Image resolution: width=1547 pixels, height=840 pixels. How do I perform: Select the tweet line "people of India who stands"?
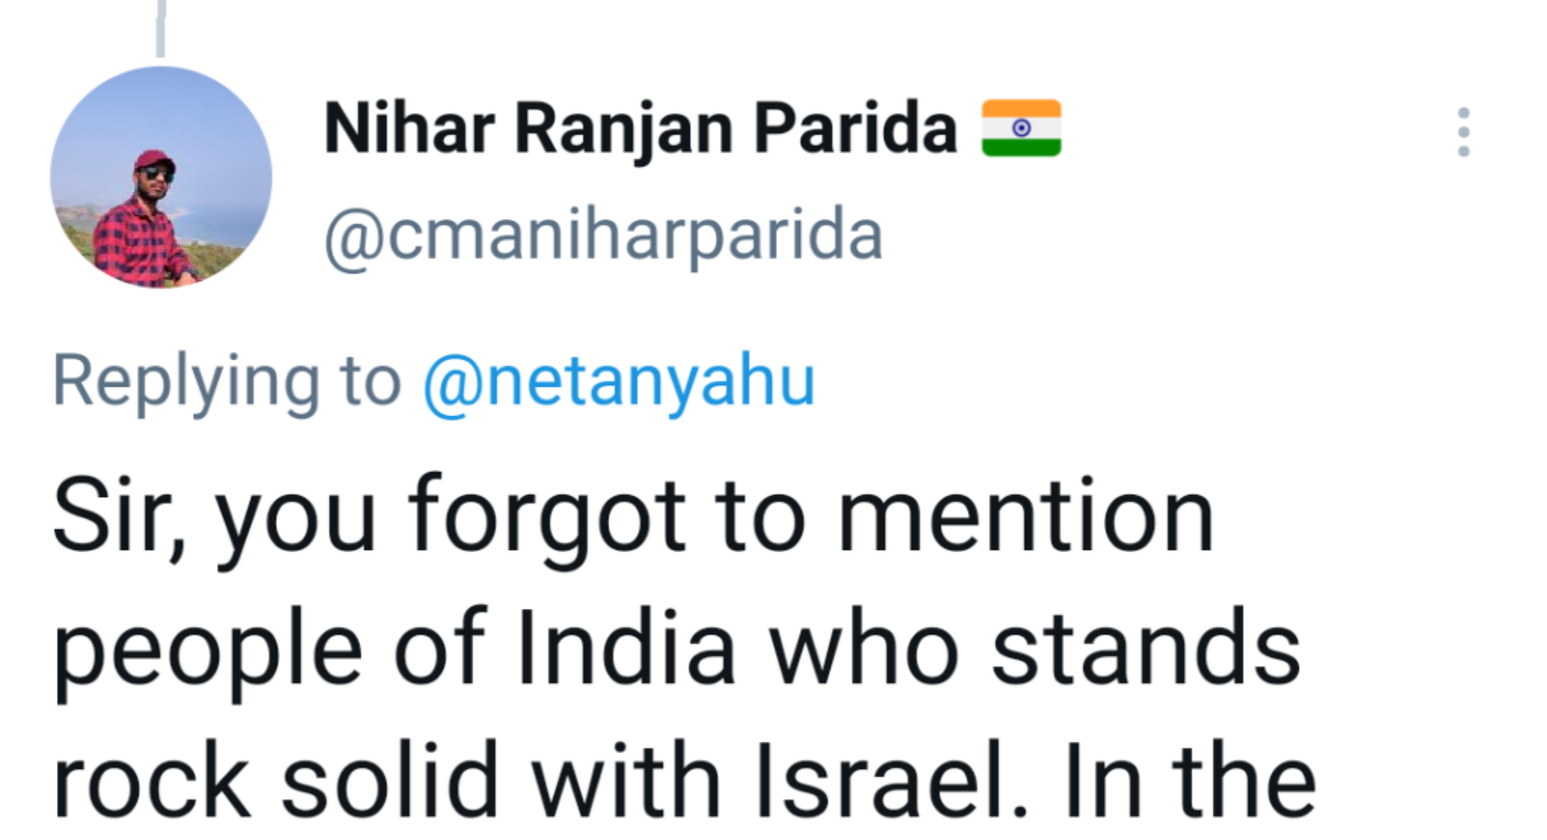(677, 648)
